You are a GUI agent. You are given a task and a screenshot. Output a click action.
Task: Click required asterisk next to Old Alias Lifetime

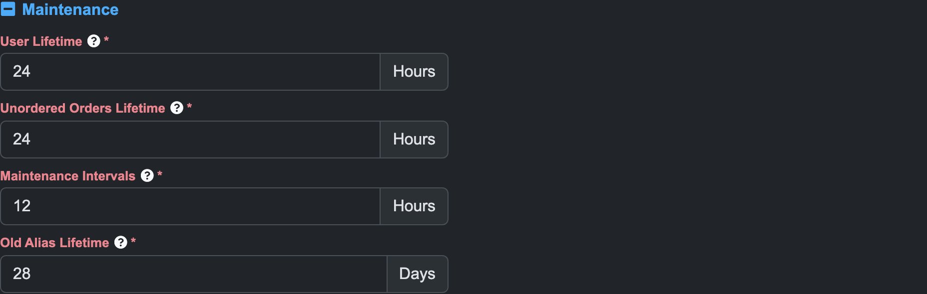pyautogui.click(x=133, y=241)
